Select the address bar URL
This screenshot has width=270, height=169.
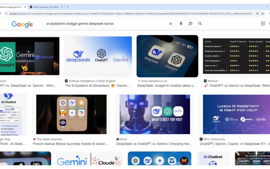pyautogui.click(x=130, y=14)
